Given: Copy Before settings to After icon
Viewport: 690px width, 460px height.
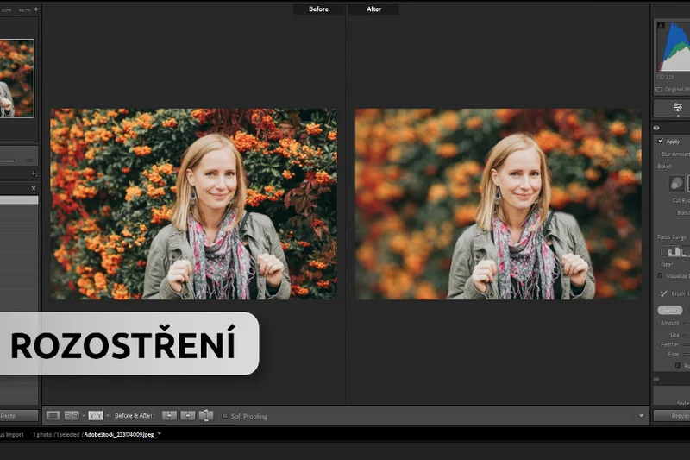Looking at the screenshot, I should pyautogui.click(x=169, y=415).
